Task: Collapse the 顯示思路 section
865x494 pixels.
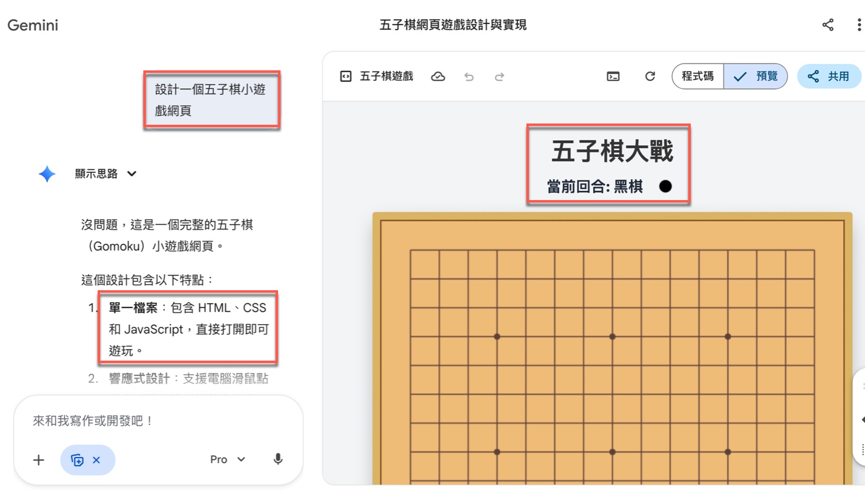Action: (x=106, y=174)
